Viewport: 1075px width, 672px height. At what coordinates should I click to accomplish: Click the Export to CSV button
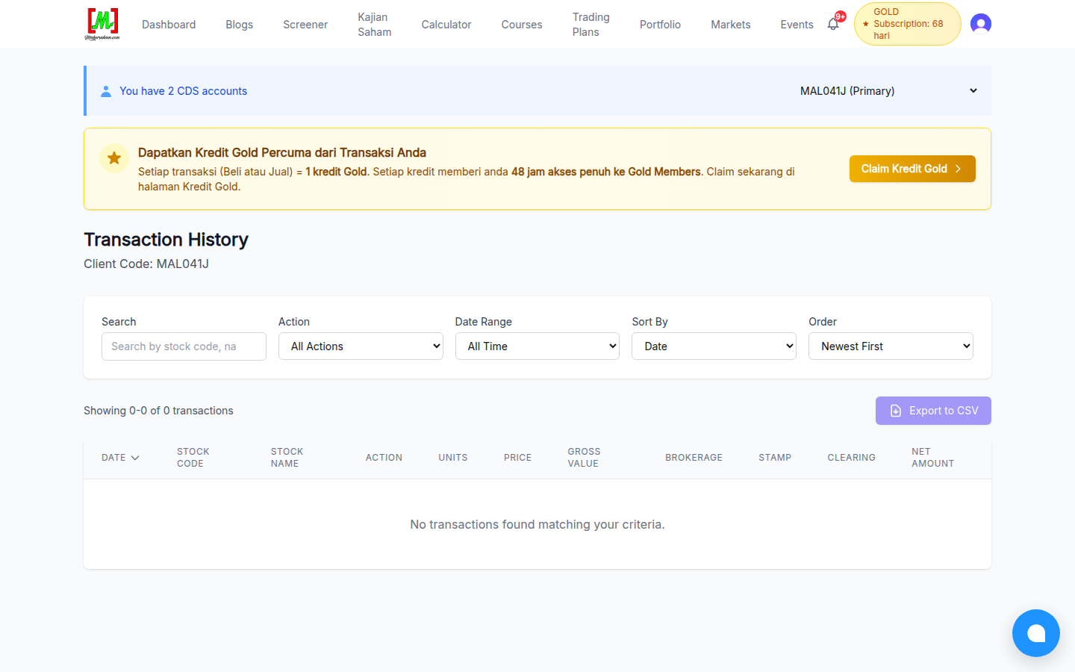coord(933,411)
